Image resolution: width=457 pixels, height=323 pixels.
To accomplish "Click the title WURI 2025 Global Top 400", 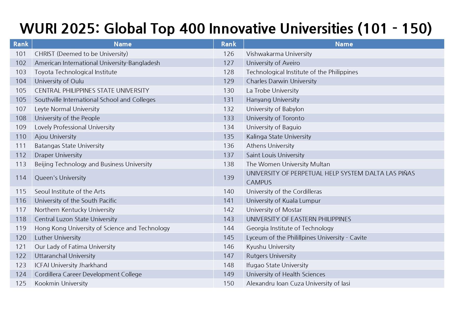I will 226,28.
